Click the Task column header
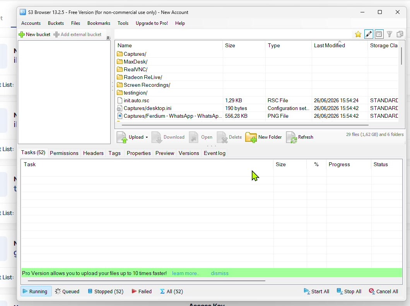The width and height of the screenshot is (410, 306). 147,164
